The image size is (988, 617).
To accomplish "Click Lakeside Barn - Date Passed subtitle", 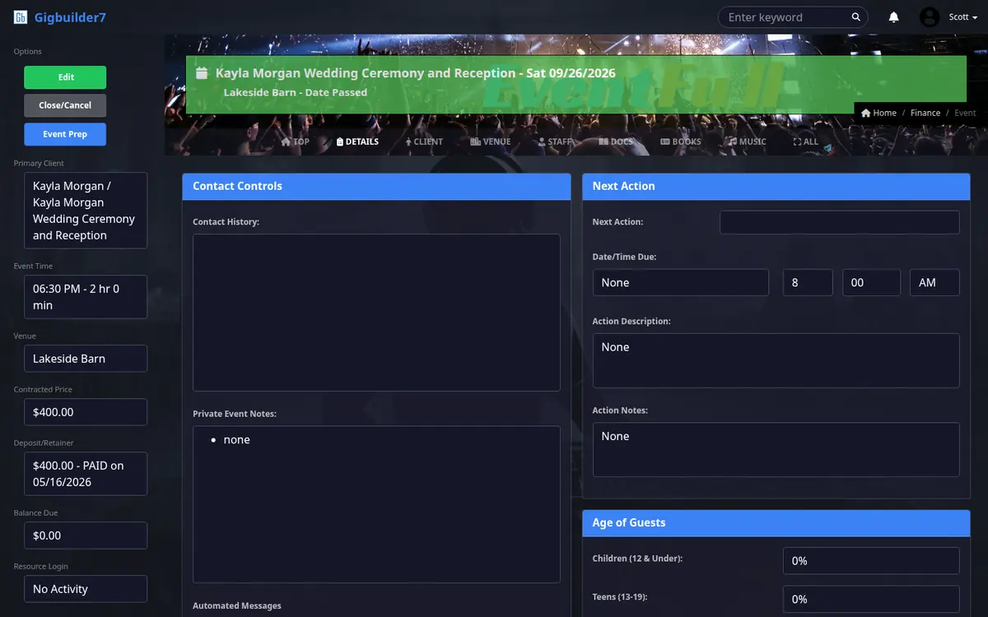I will (x=296, y=92).
